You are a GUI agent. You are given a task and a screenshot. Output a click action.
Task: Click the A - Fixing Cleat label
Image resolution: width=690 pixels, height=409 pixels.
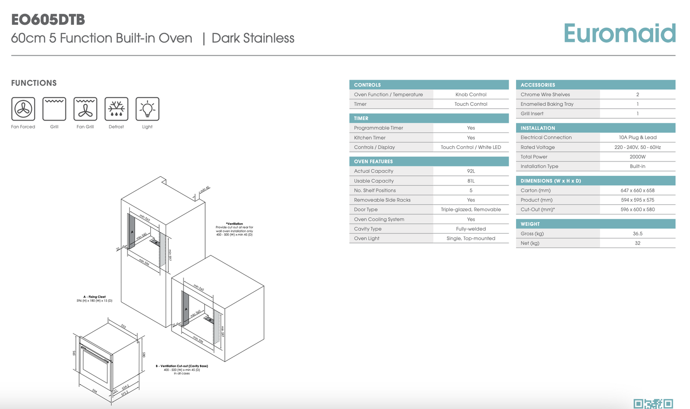coord(94,297)
